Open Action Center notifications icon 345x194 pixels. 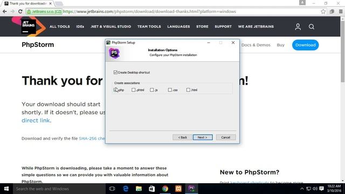click(x=321, y=189)
